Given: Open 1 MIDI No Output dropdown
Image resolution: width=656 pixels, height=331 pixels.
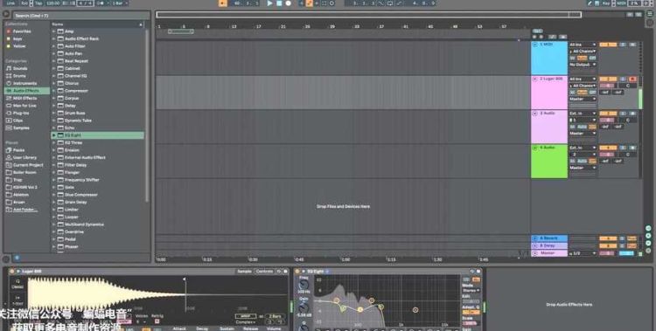Looking at the screenshot, I should coord(583,65).
